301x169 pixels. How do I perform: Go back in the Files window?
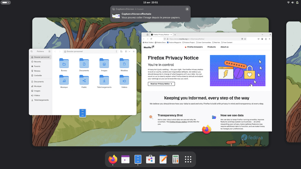click(x=55, y=51)
